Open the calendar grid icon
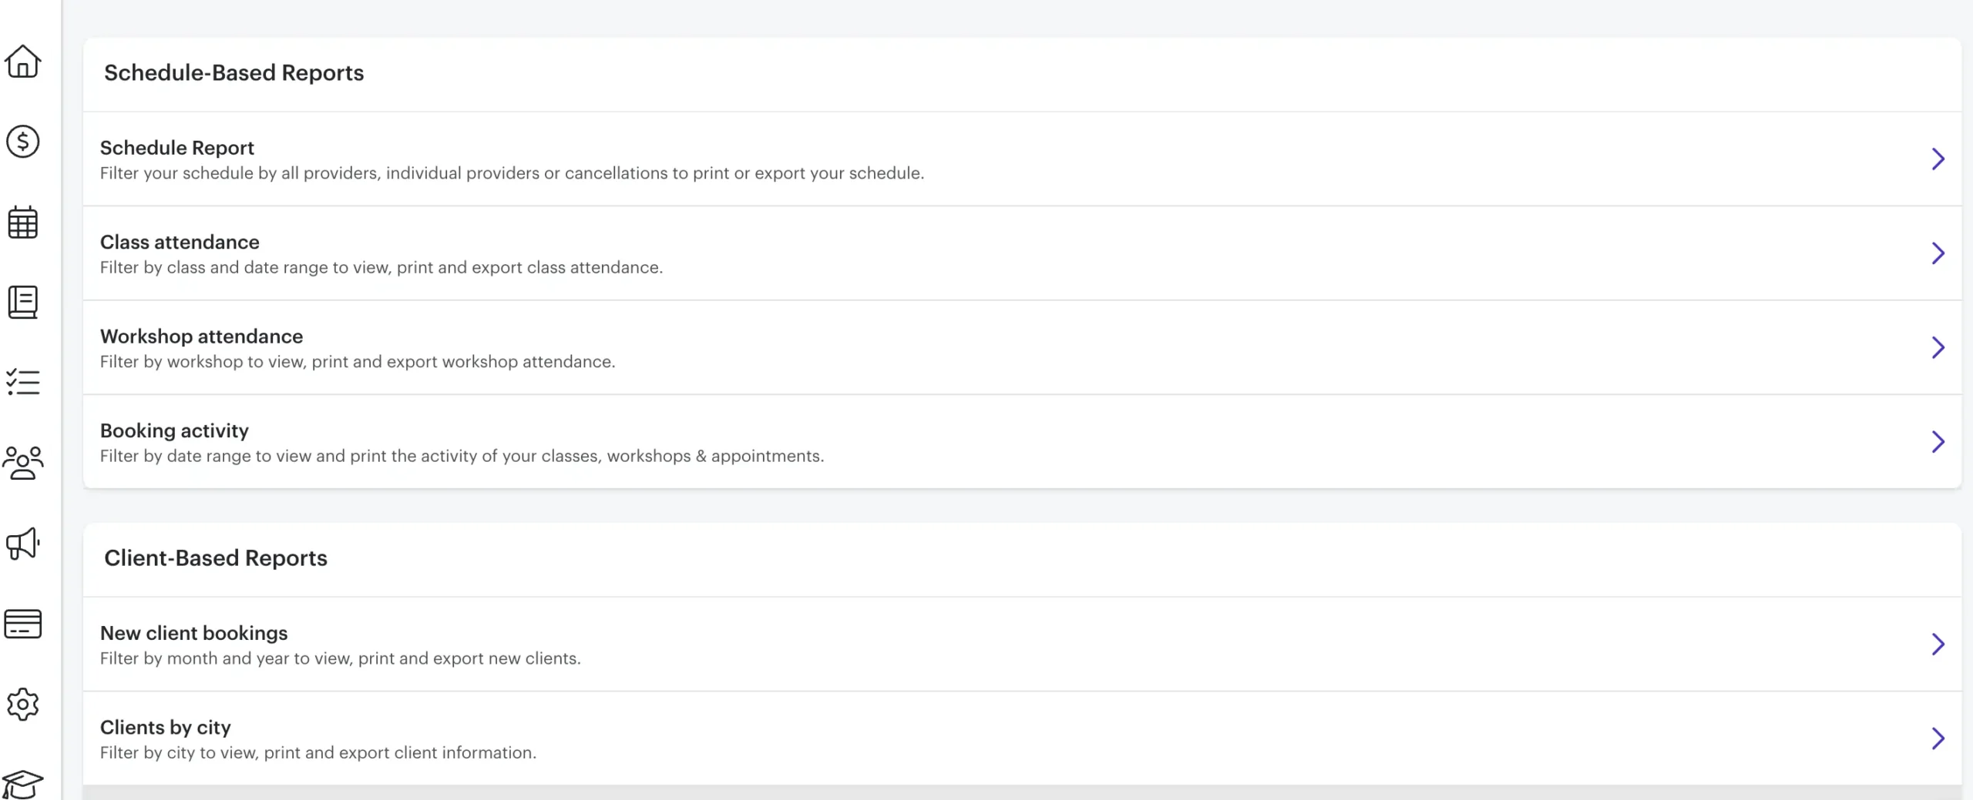The height and width of the screenshot is (800, 1973). click(23, 223)
